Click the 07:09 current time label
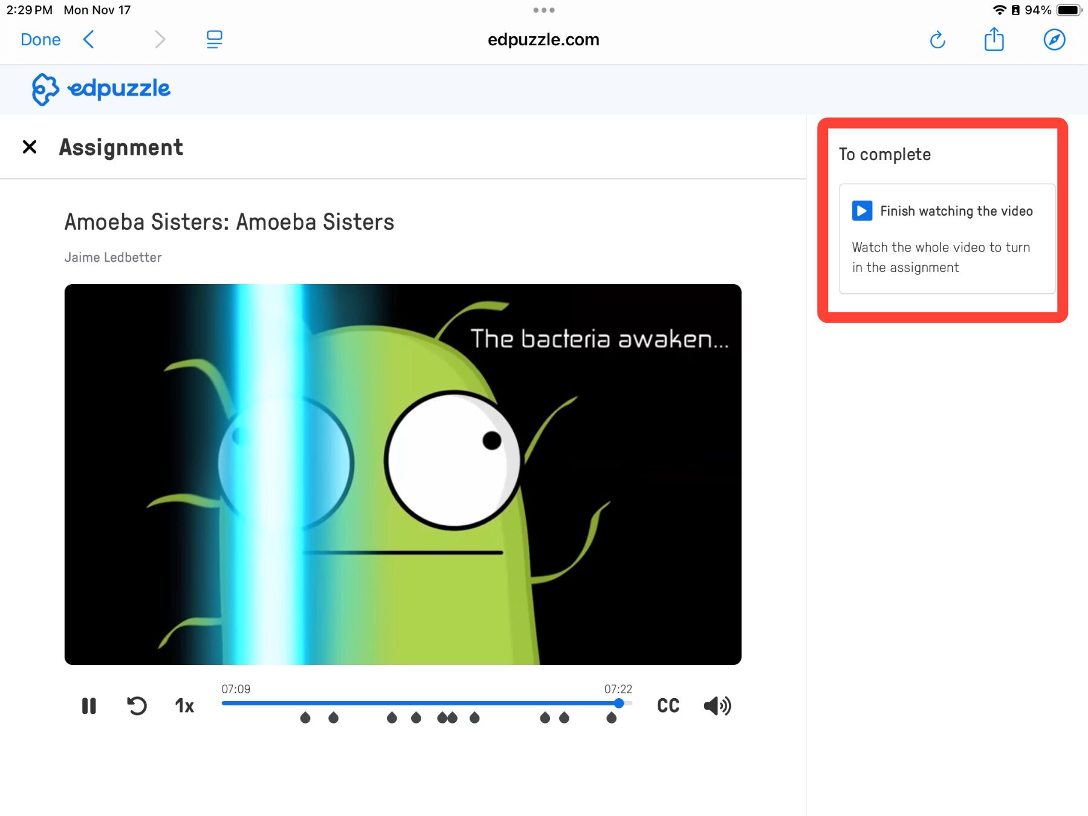The width and height of the screenshot is (1088, 816). (x=236, y=689)
